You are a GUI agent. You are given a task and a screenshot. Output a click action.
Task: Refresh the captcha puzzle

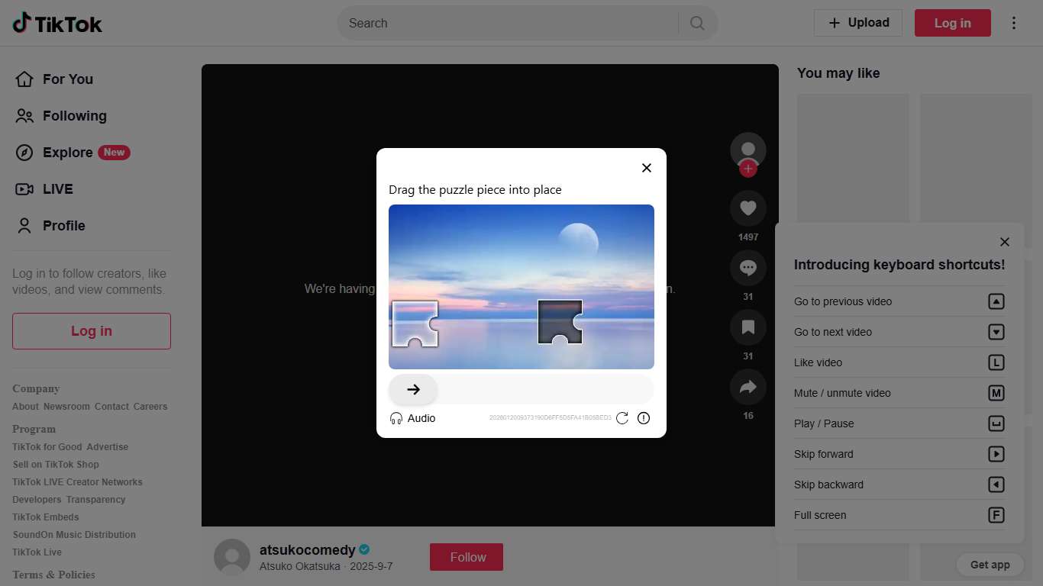tap(622, 418)
